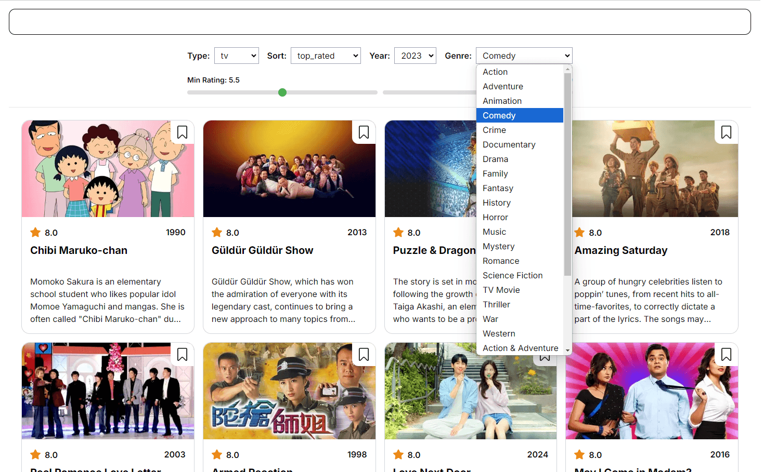Image resolution: width=777 pixels, height=472 pixels.
Task: Open the Amazing Saturday poster image
Action: 655,169
